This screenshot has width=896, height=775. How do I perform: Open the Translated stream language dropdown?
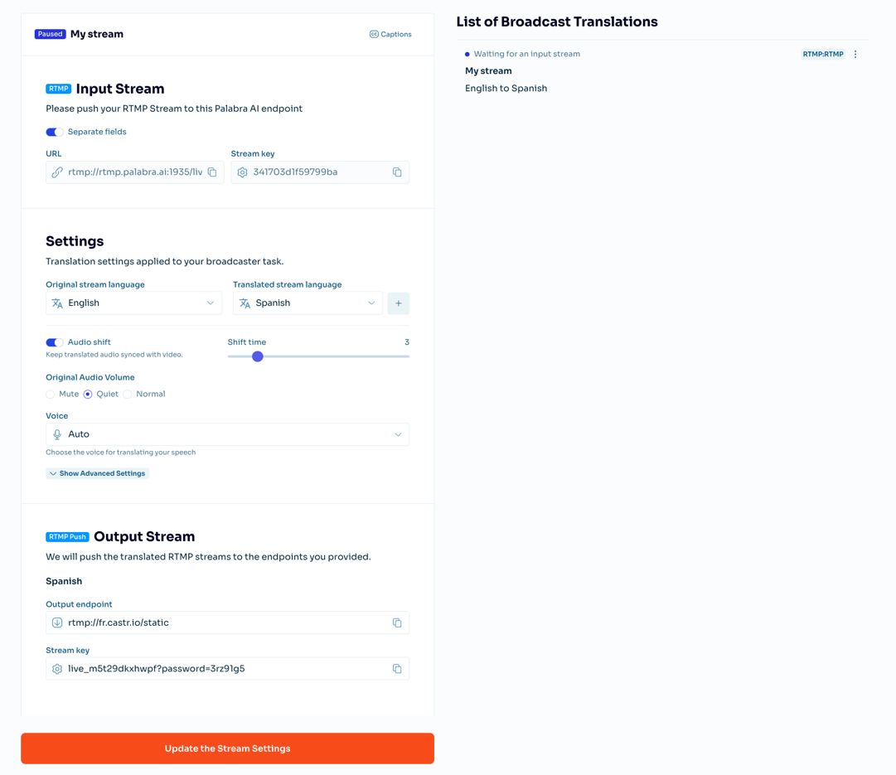pos(308,303)
